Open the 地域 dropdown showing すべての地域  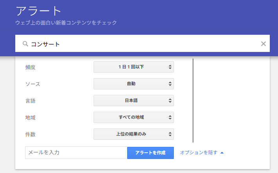(133, 117)
